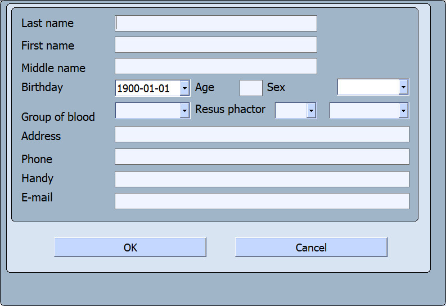The width and height of the screenshot is (446, 306).
Task: Click the "Last name" label text
Action: [47, 23]
